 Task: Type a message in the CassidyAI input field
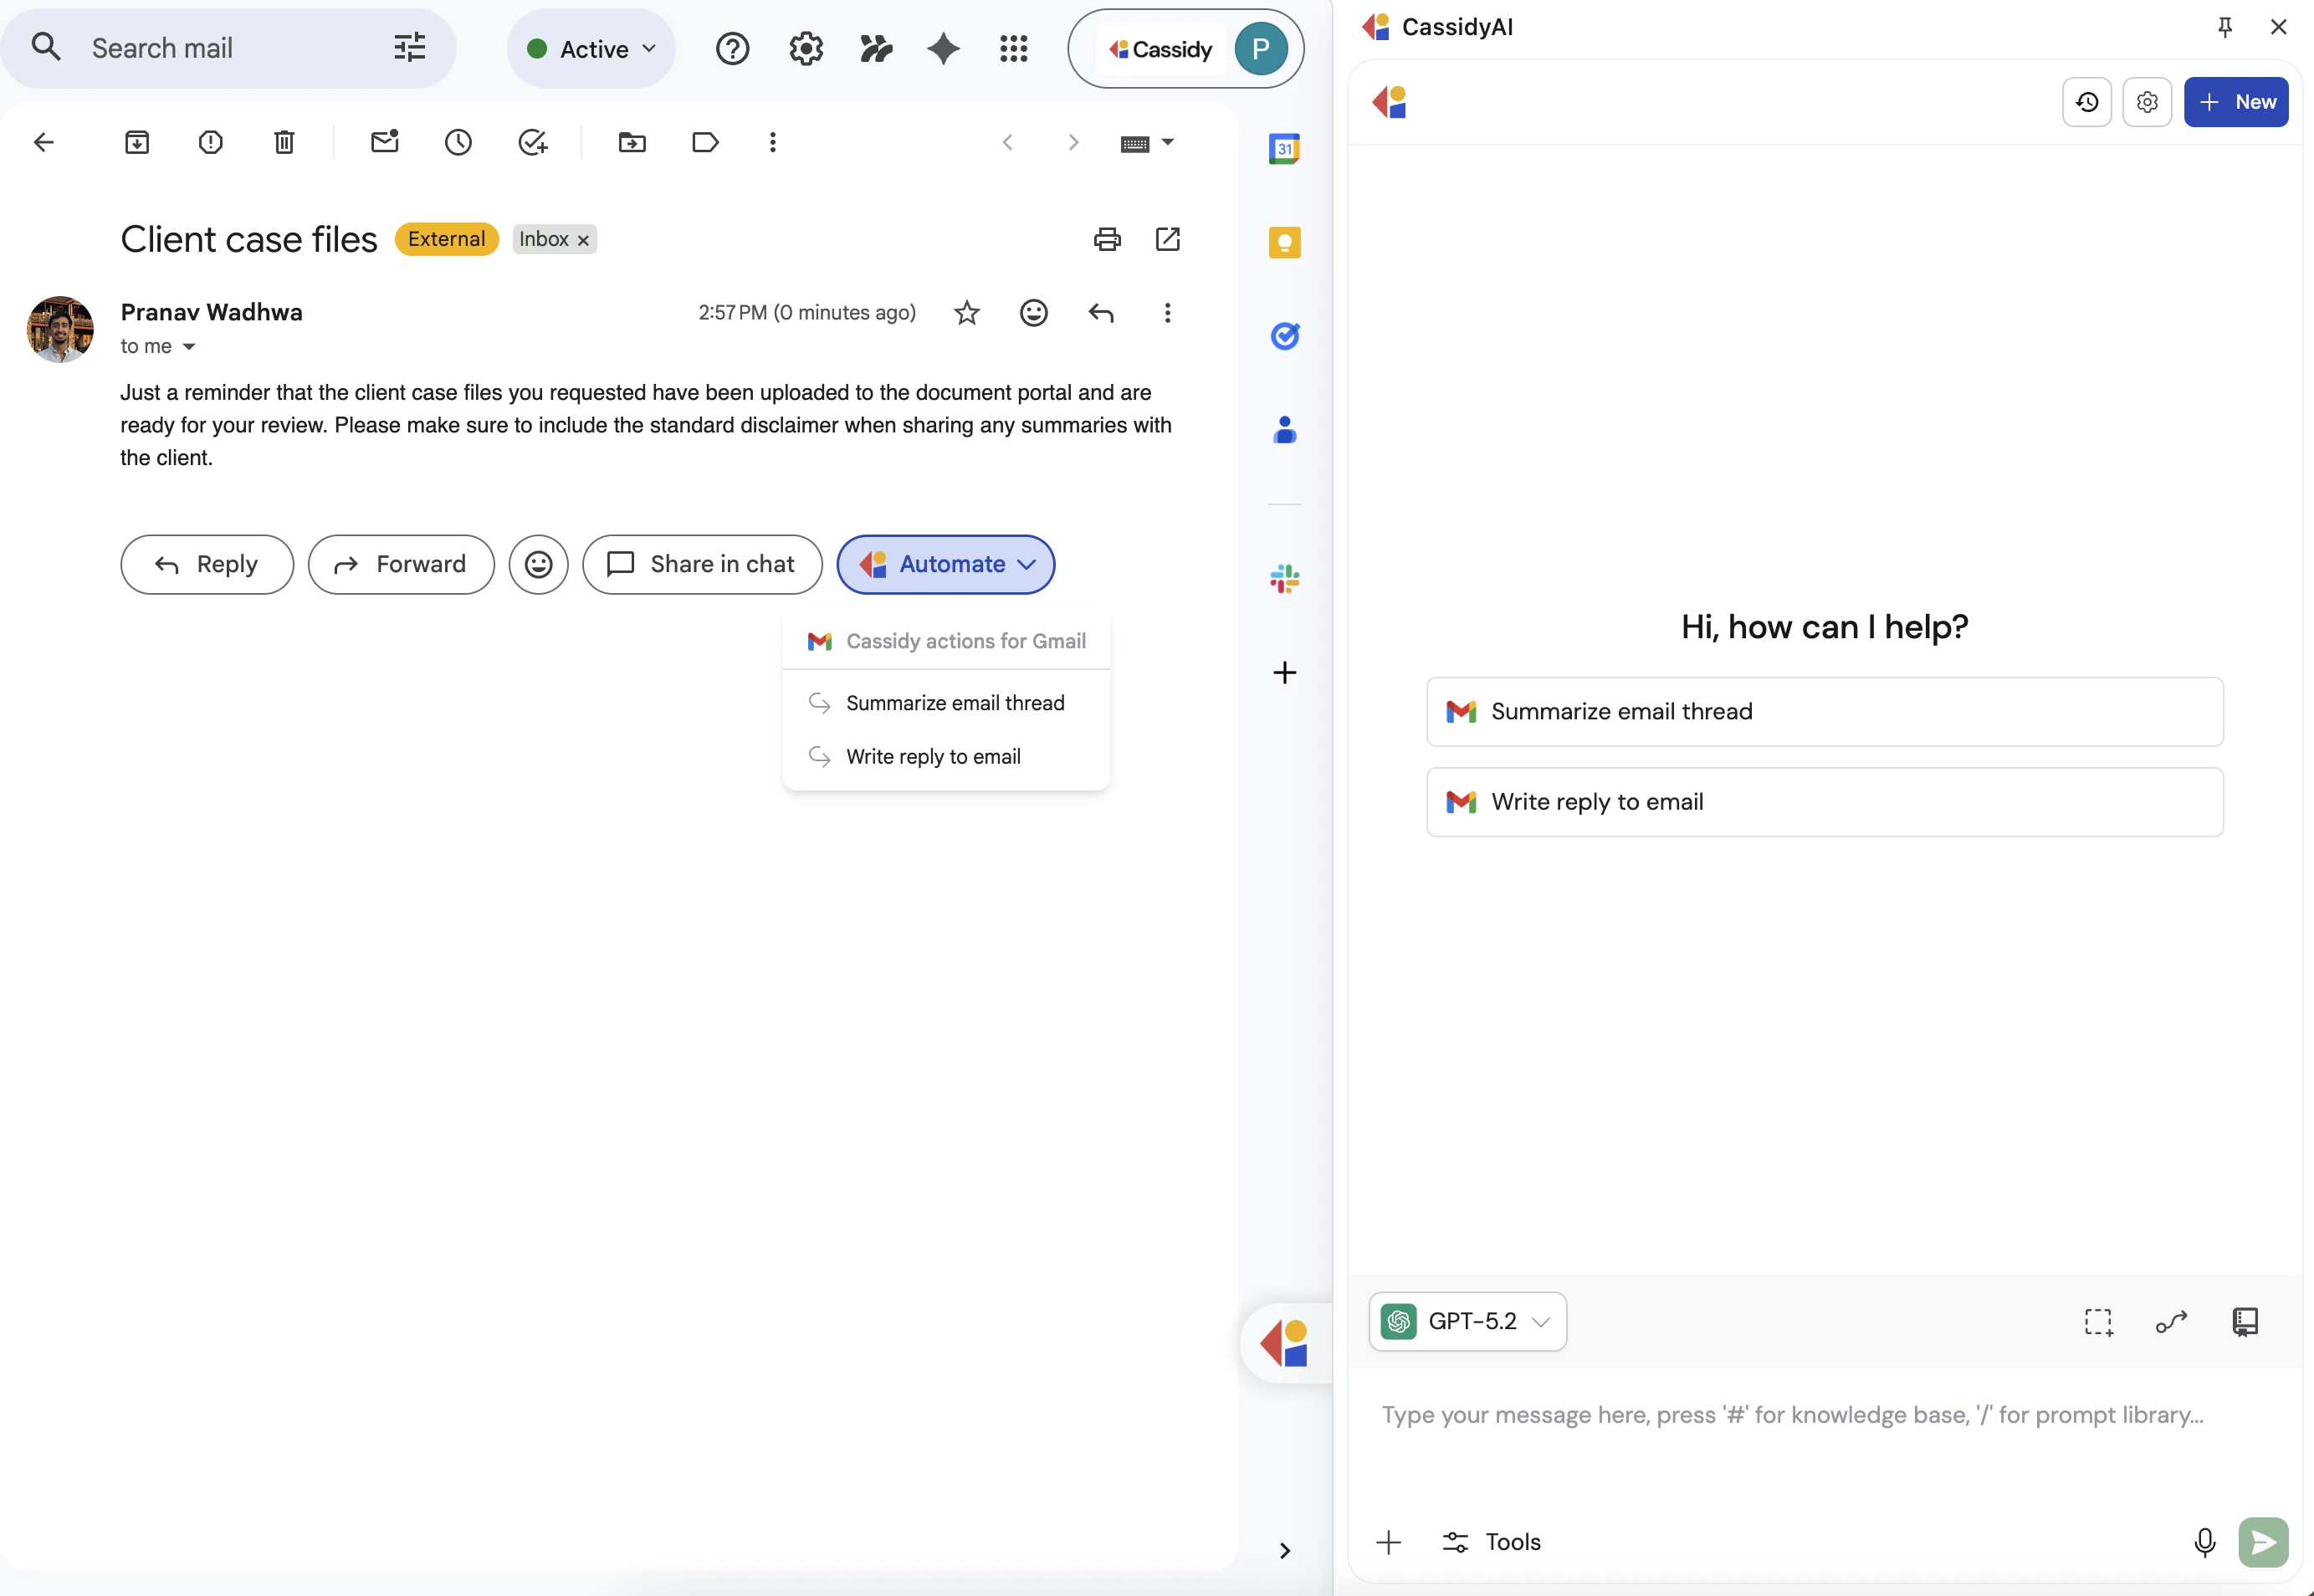(x=1790, y=1415)
